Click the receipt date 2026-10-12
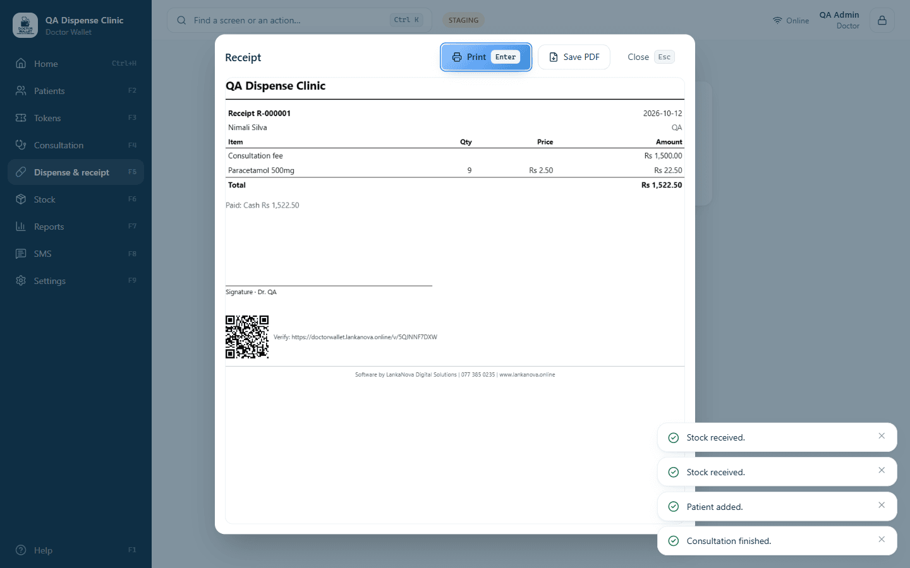This screenshot has height=568, width=910. coord(663,114)
